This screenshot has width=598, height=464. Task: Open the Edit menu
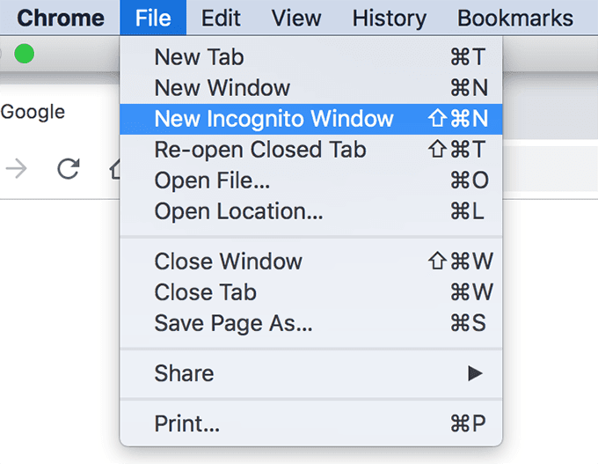click(221, 18)
